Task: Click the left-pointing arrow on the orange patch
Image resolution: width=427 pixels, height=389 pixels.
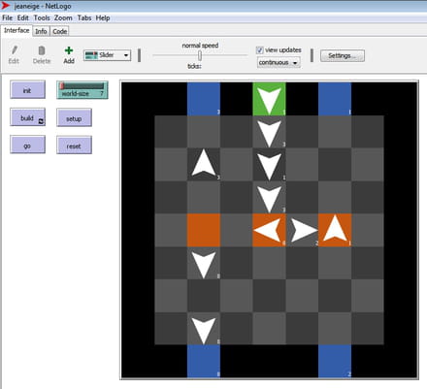Action: 267,230
